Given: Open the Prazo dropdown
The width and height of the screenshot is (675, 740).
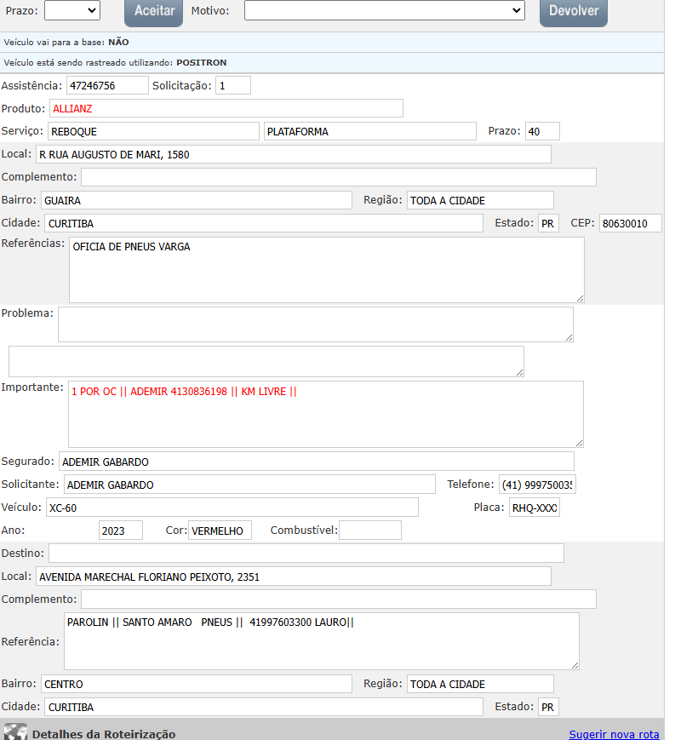Looking at the screenshot, I should [72, 10].
